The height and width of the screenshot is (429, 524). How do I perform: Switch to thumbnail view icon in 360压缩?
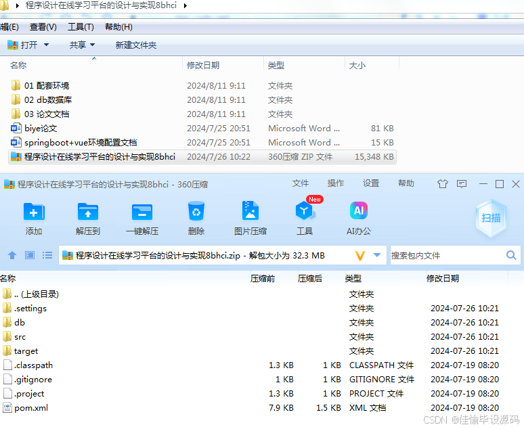tap(30, 255)
